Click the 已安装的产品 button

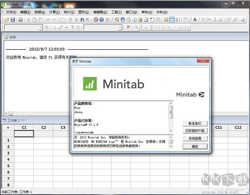pyautogui.click(x=195, y=131)
